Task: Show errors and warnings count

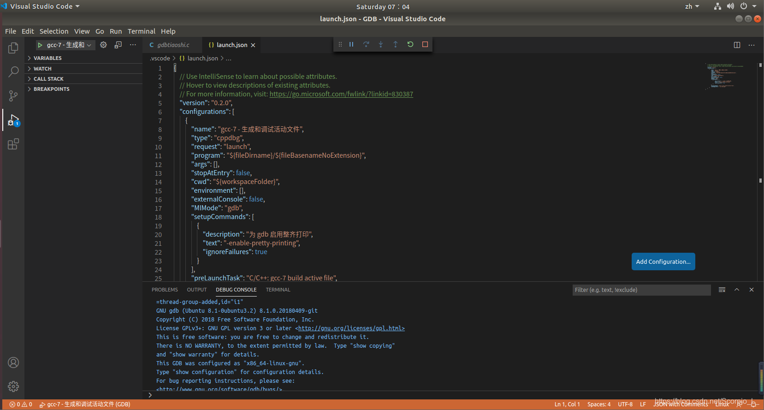Action: coord(21,404)
